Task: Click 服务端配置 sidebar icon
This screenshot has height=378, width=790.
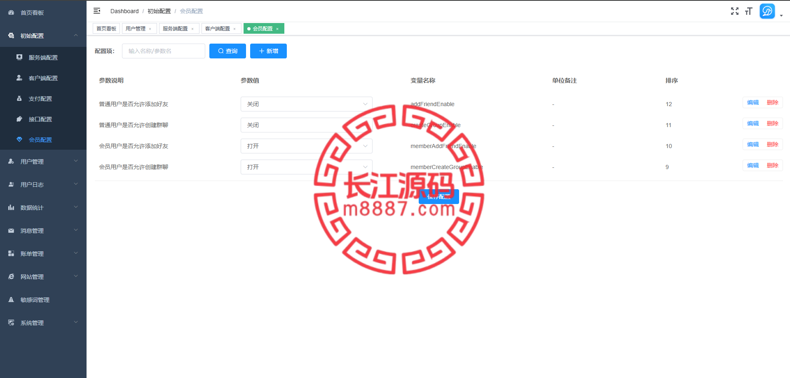Action: 19,57
